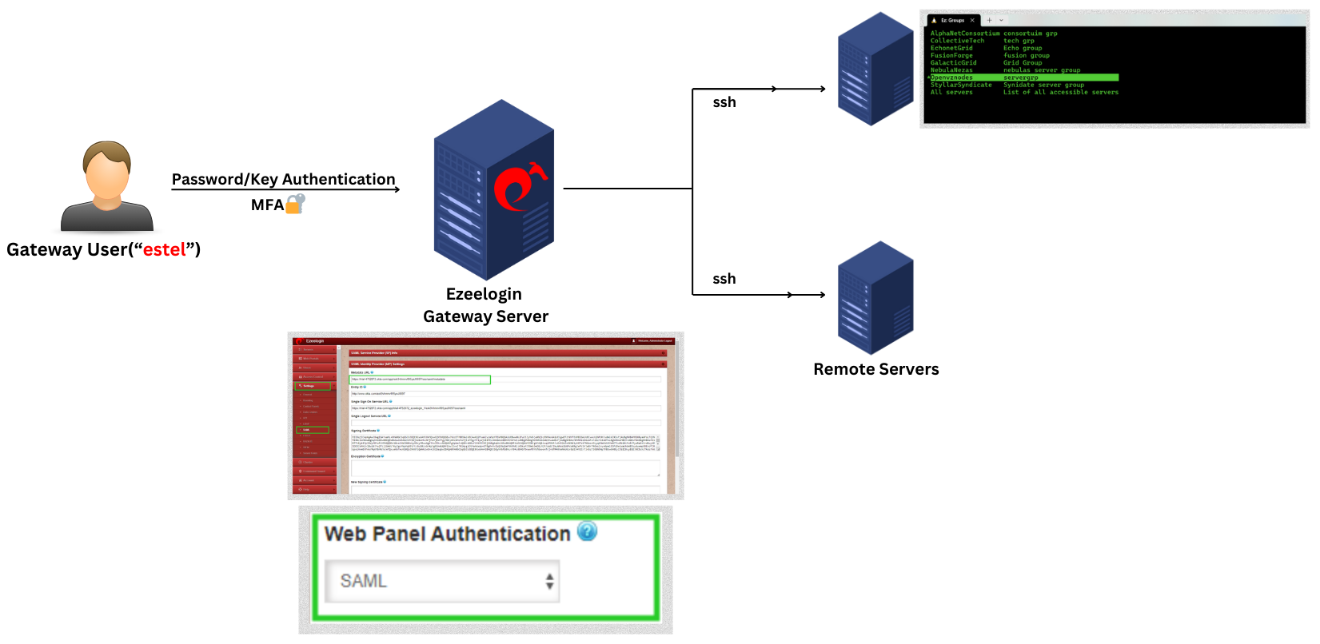
Task: Click the MFA padlock icon
Action: [296, 204]
